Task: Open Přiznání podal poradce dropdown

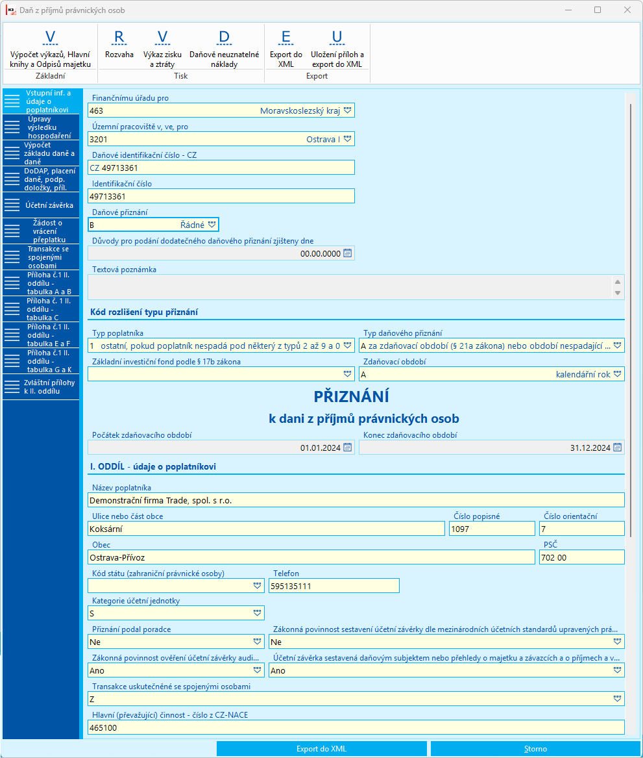Action: [x=258, y=642]
